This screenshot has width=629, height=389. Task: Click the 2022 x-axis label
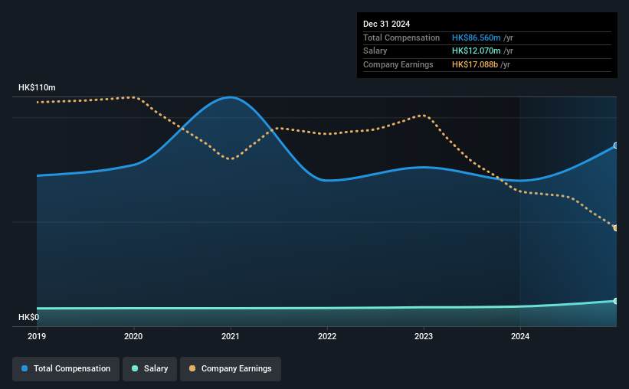pyautogui.click(x=327, y=336)
